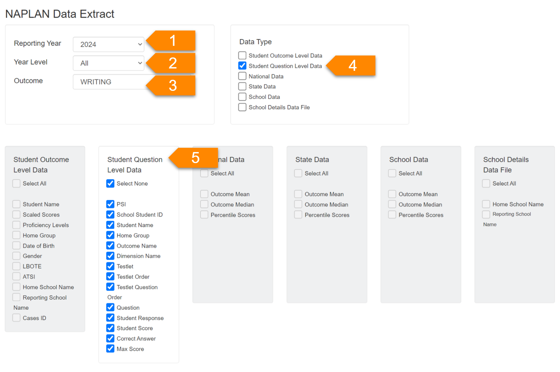Check Select All in State Data panel
The width and height of the screenshot is (560, 372).
(298, 174)
